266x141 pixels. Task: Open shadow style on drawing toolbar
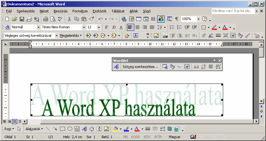click(x=170, y=129)
